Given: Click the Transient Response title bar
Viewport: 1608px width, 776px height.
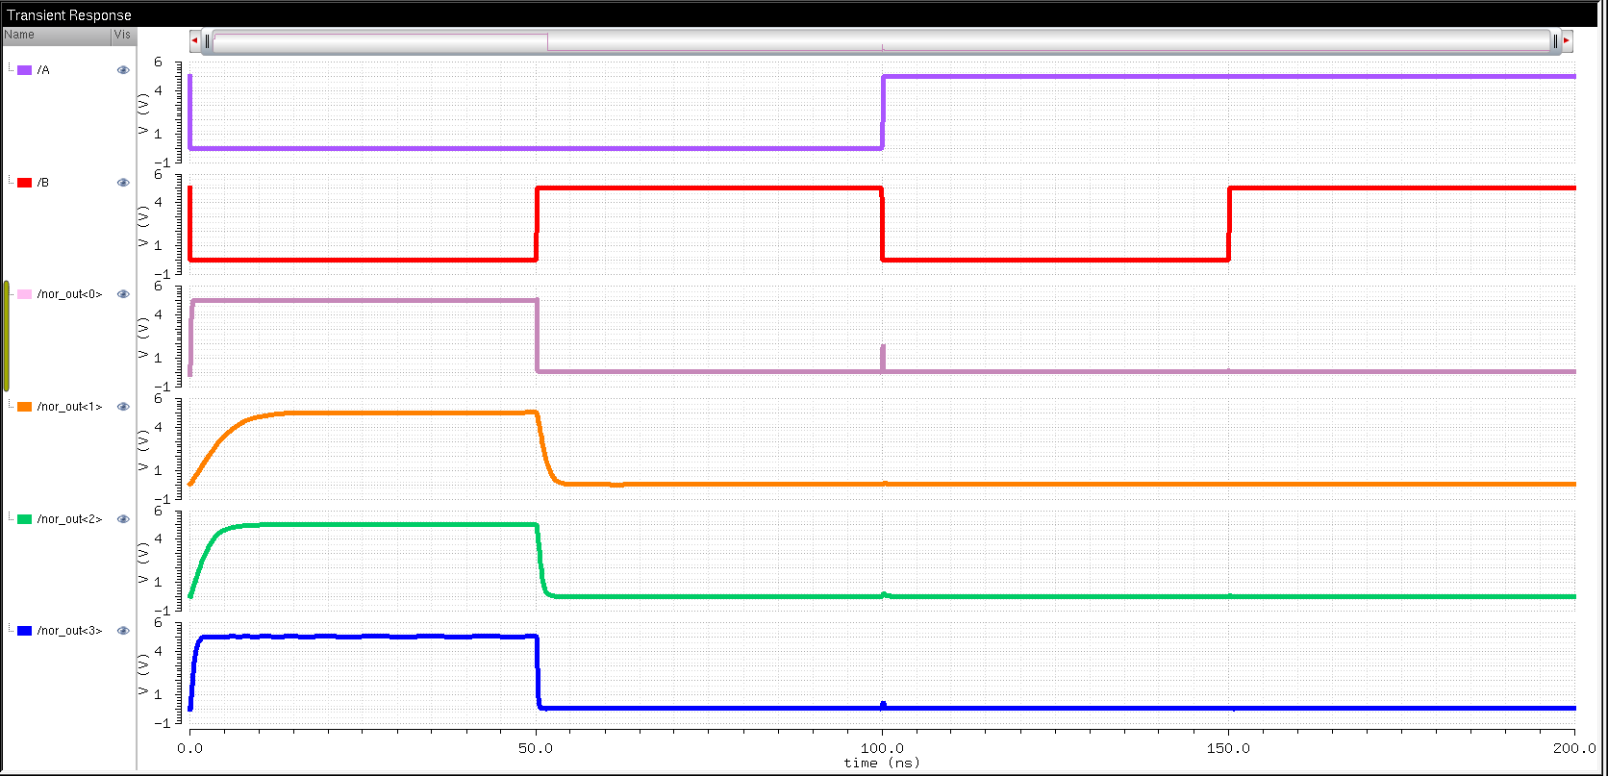Looking at the screenshot, I should [x=804, y=14].
